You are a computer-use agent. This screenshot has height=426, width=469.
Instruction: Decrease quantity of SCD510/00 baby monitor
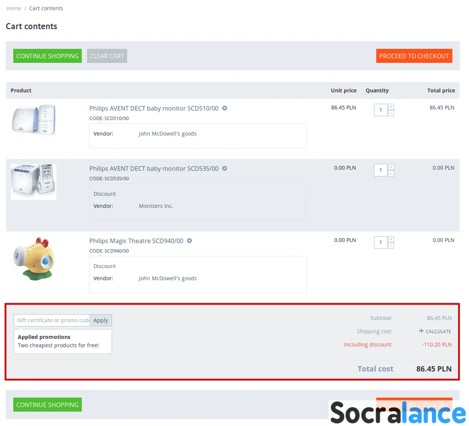tap(391, 113)
